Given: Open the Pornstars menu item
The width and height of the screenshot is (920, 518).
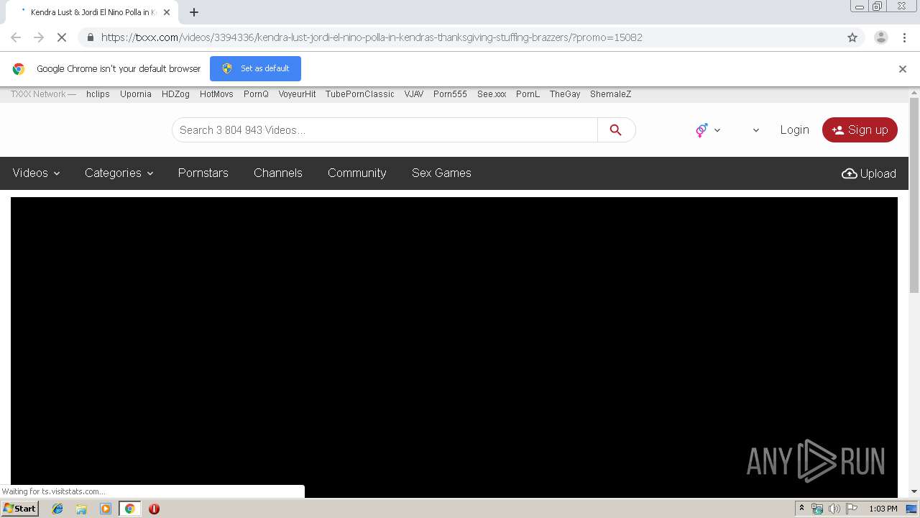Looking at the screenshot, I should pos(203,173).
